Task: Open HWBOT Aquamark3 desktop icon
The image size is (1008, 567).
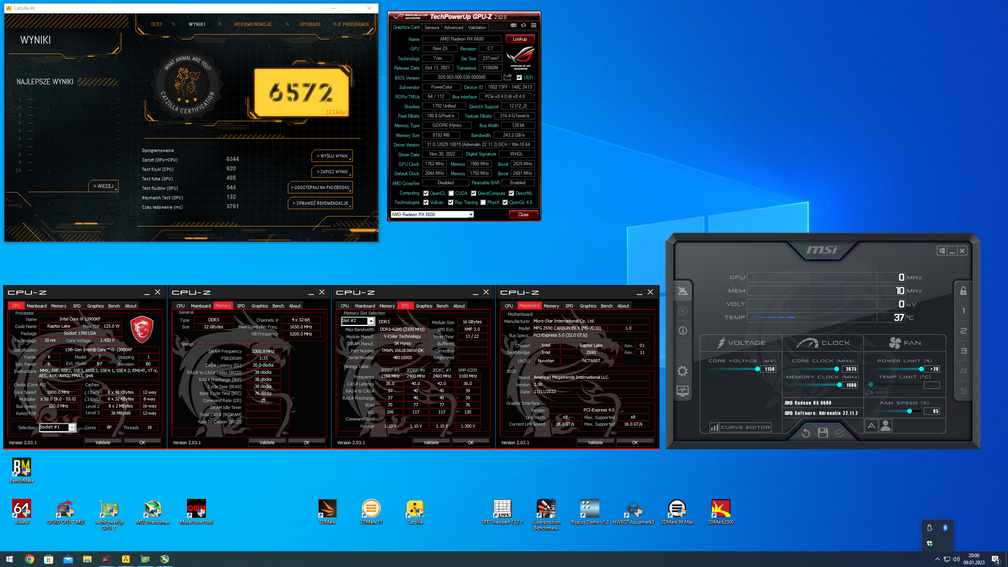Action: coord(633,512)
